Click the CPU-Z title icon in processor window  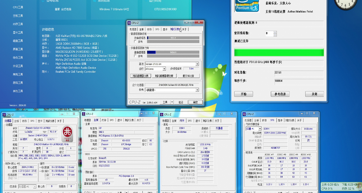[x=4, y=115]
